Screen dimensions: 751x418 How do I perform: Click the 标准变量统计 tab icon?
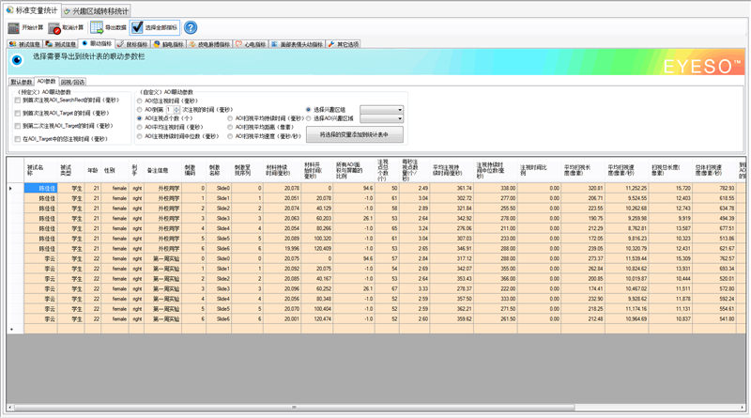click(x=9, y=10)
